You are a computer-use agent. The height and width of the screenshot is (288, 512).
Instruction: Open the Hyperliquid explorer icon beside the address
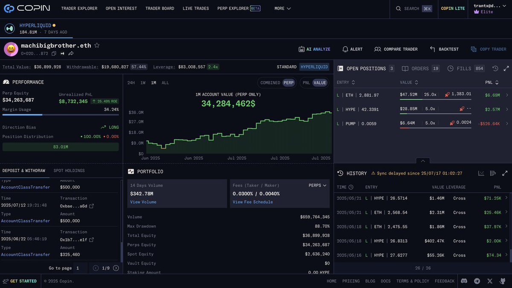62,53
